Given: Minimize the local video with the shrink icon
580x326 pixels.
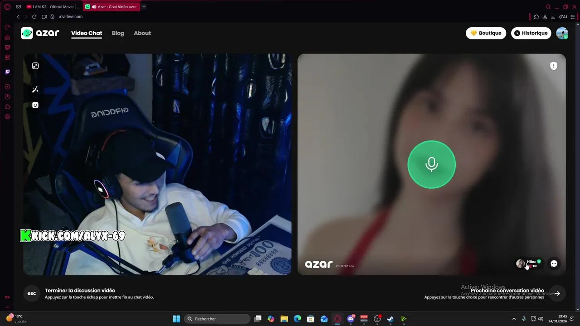Looking at the screenshot, I should (x=35, y=66).
